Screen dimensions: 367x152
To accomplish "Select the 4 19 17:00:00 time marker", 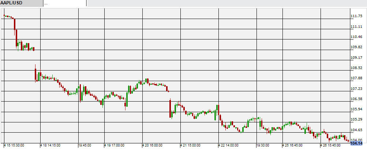I will [114, 145].
